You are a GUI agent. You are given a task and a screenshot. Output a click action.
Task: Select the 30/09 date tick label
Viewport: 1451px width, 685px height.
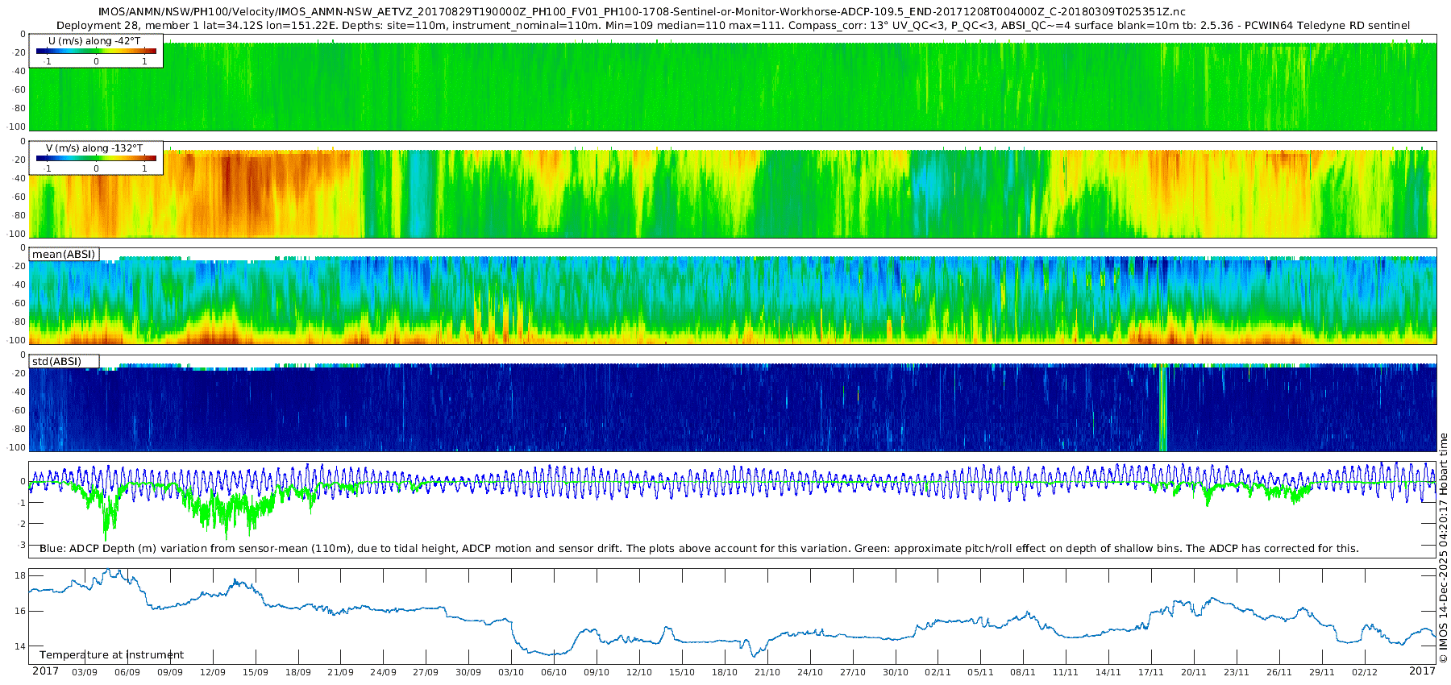[468, 672]
